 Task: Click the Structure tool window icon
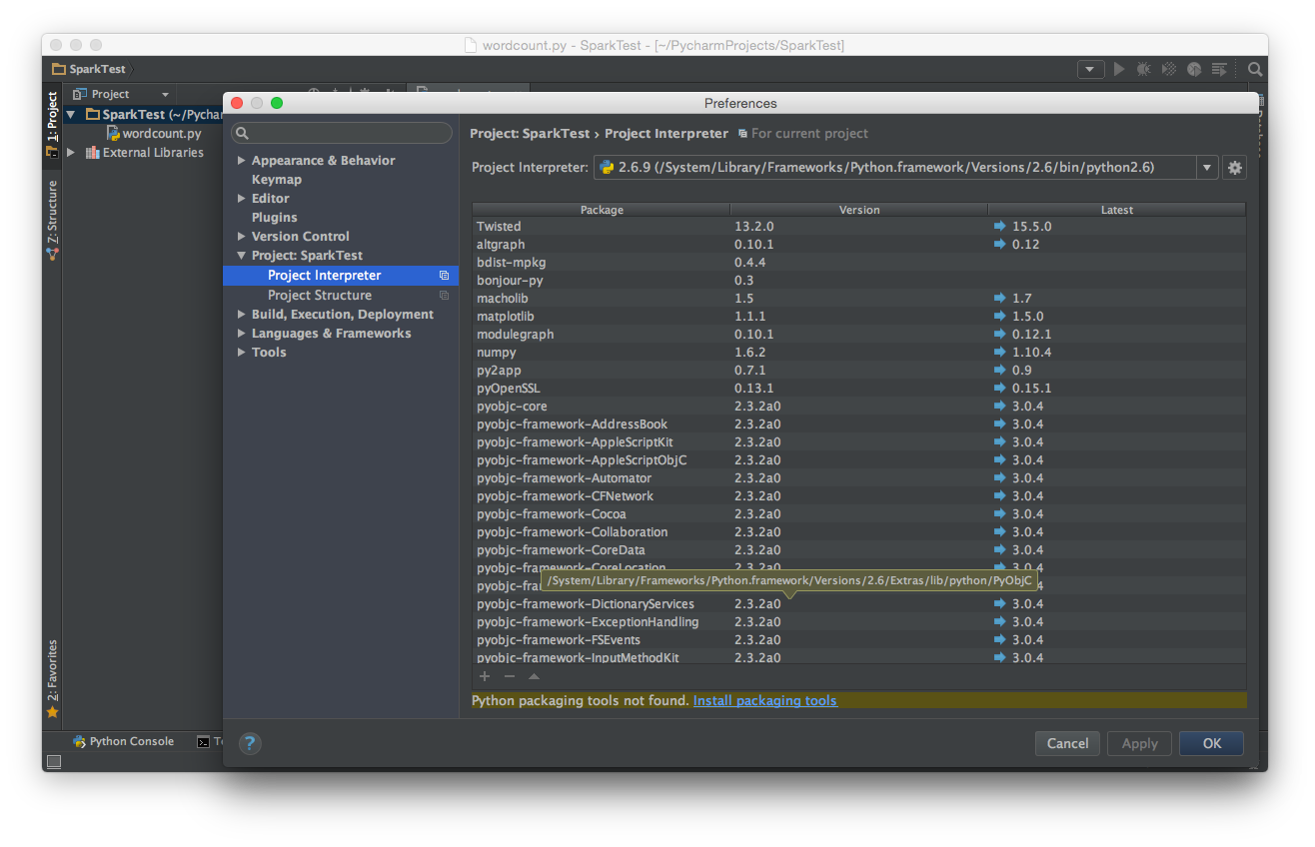click(52, 255)
